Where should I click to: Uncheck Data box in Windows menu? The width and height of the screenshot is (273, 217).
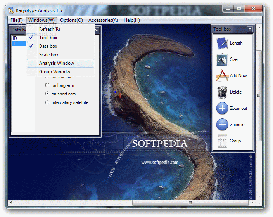pos(60,46)
